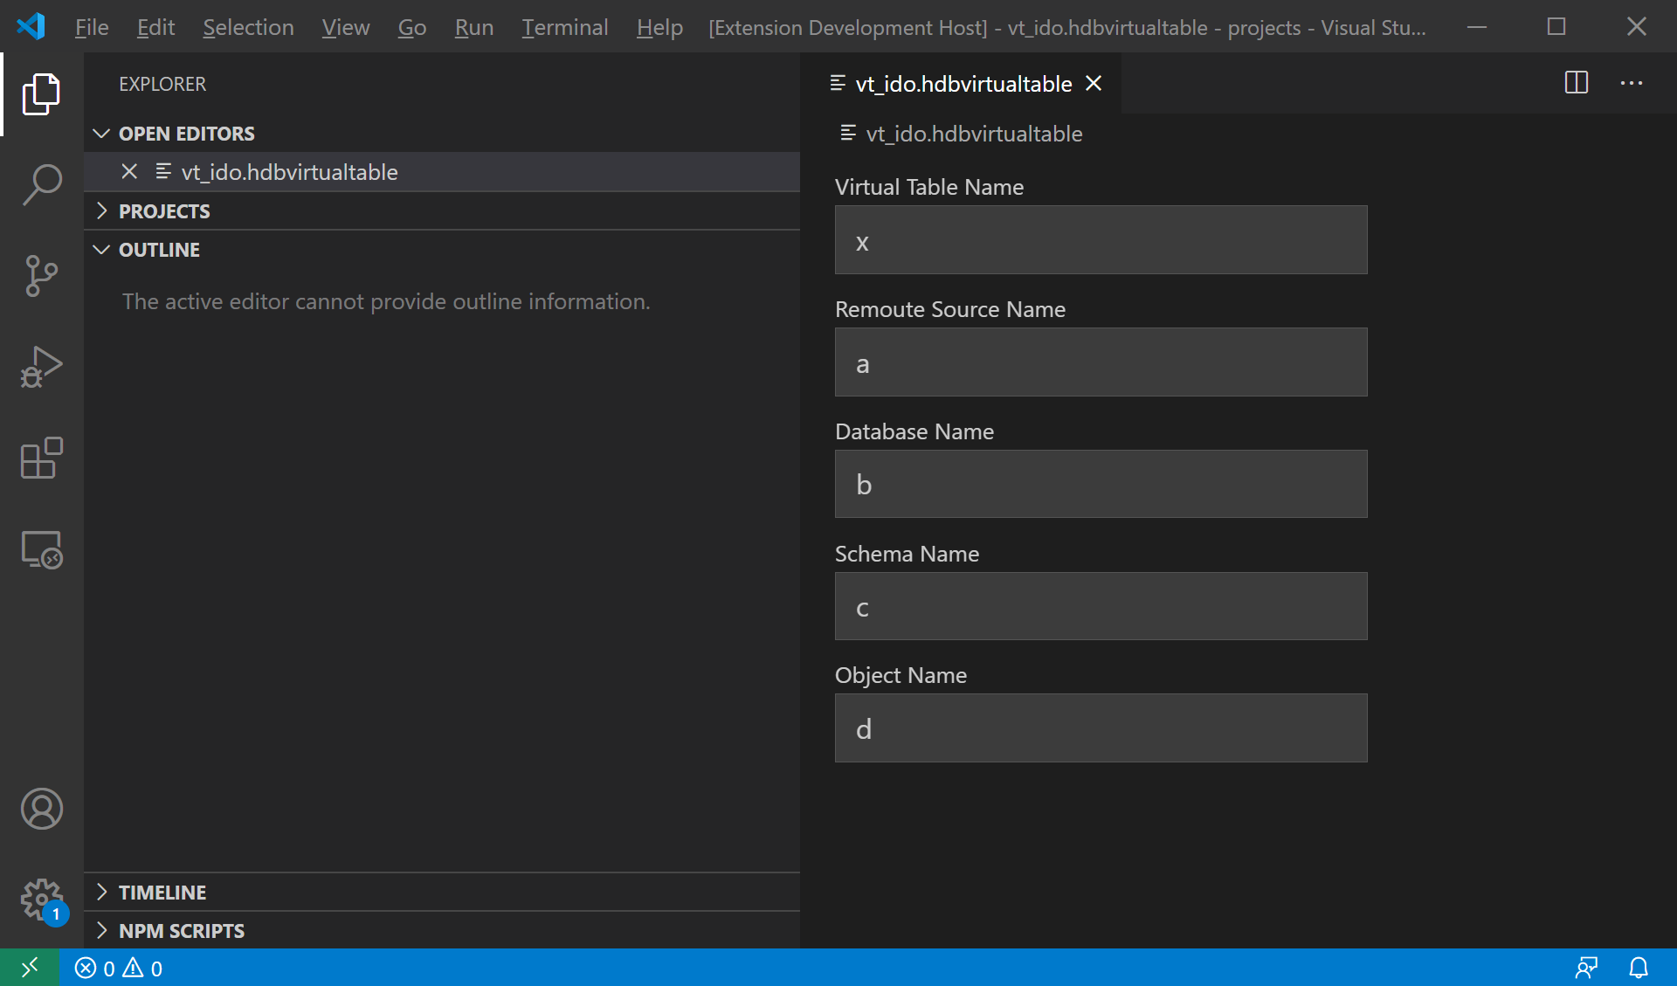Open the Manage settings gear

click(x=41, y=900)
